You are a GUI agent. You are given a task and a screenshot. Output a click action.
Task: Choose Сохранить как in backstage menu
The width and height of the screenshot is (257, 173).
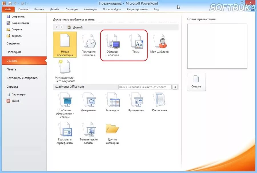(x=18, y=23)
